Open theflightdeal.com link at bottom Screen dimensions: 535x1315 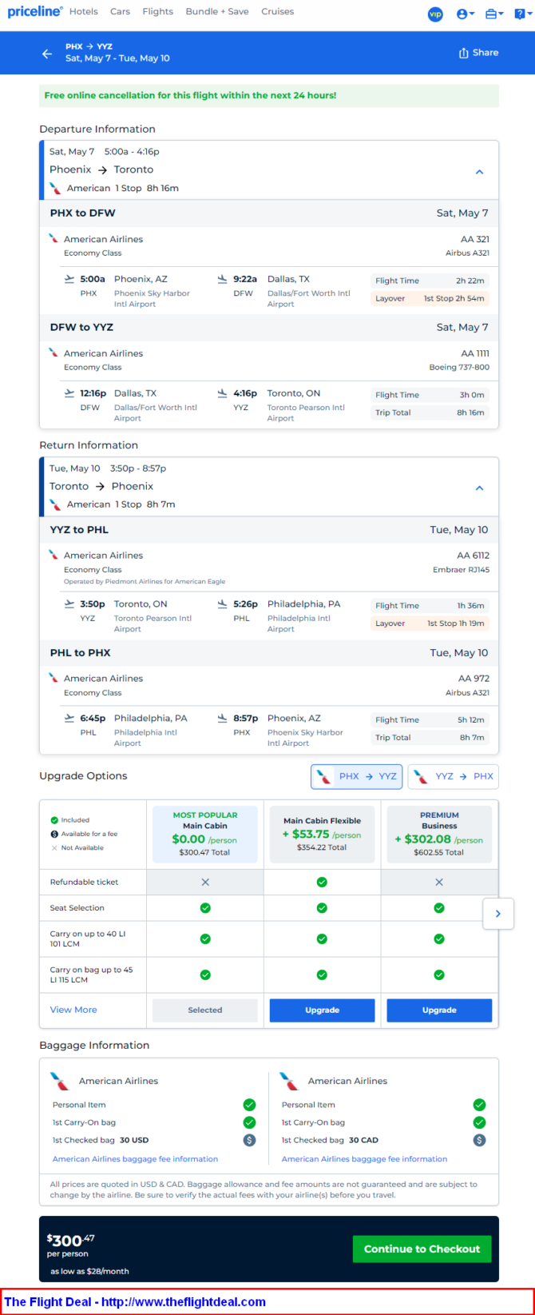click(184, 1302)
